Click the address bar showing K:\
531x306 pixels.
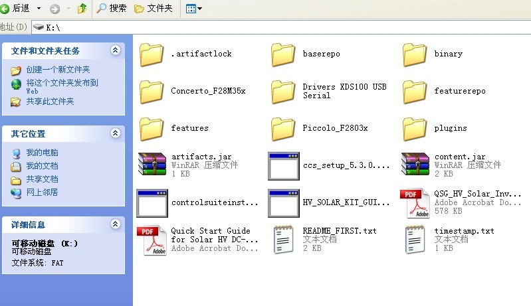(281, 27)
